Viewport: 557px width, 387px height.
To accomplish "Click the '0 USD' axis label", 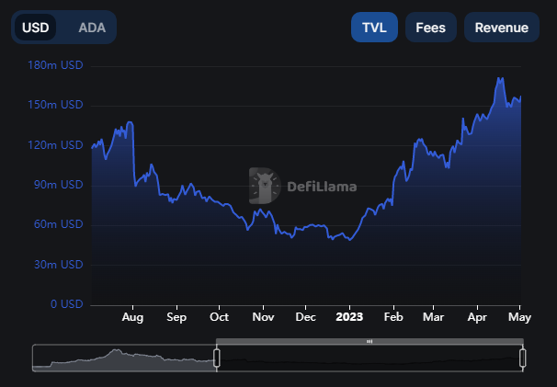I will click(x=67, y=304).
